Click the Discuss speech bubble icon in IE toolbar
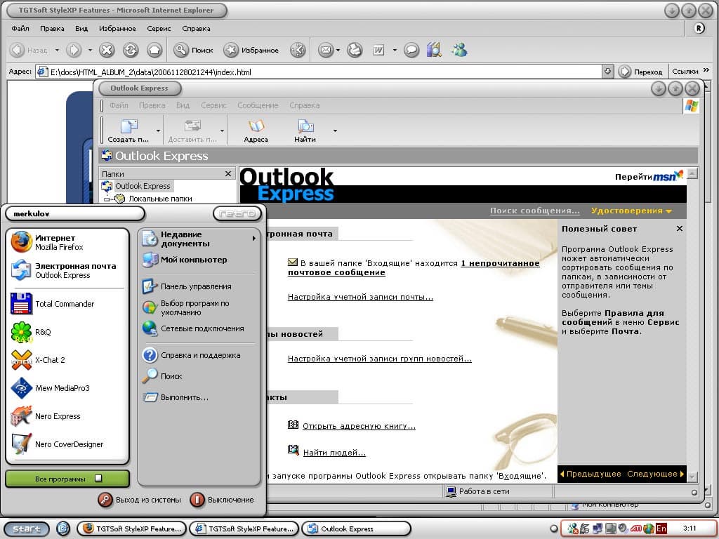Image resolution: width=719 pixels, height=539 pixels. tap(411, 50)
